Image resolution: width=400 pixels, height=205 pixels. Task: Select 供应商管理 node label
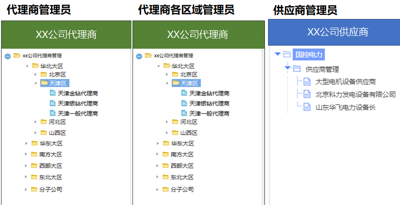322,69
